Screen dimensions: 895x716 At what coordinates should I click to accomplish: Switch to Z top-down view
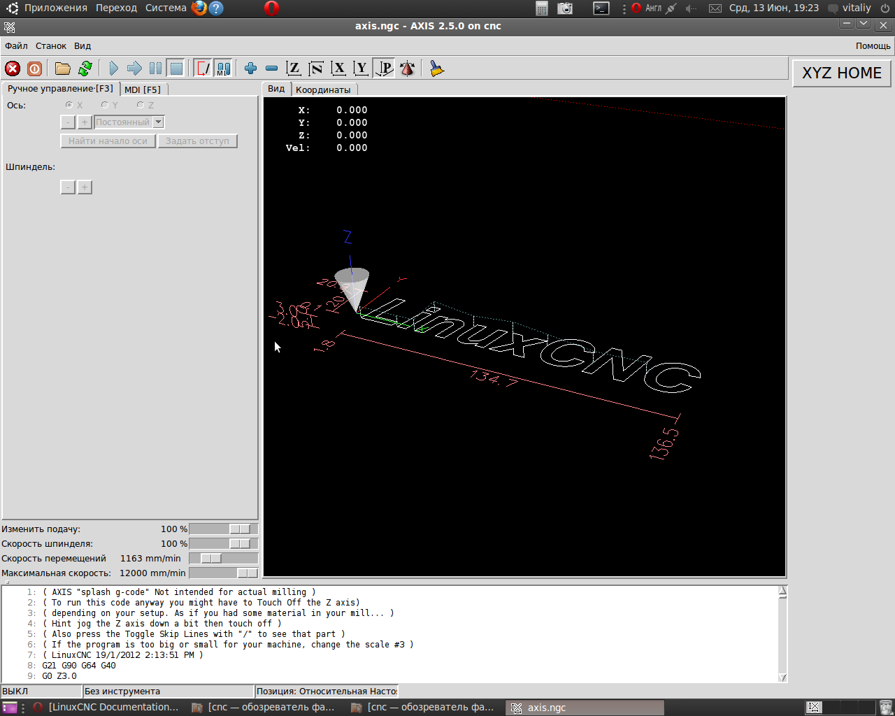click(294, 69)
